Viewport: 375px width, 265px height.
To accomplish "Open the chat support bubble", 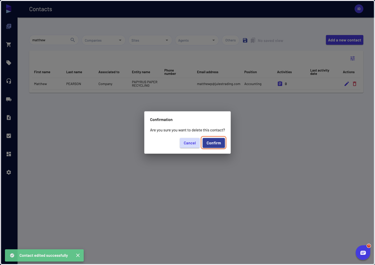I will pos(363,252).
